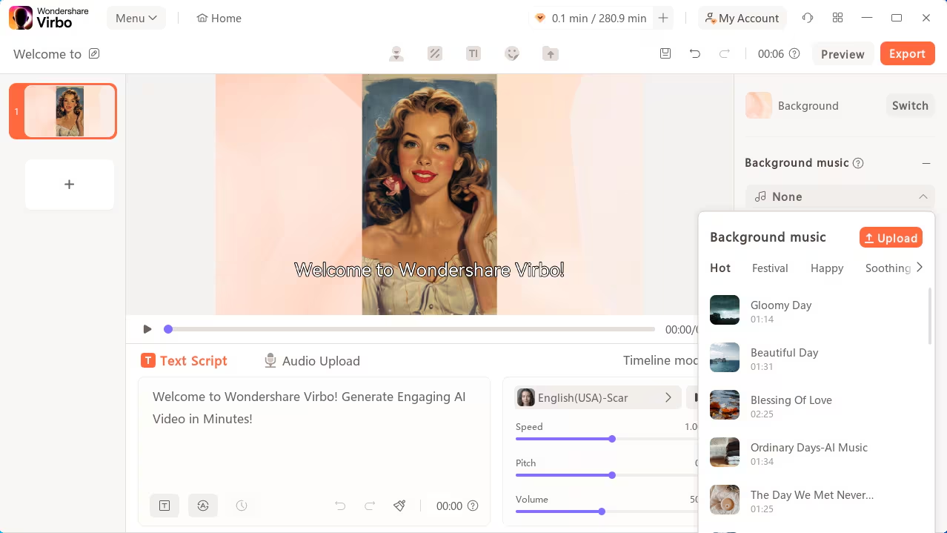The image size is (947, 533).
Task: Select the Hot music category
Action: point(720,268)
